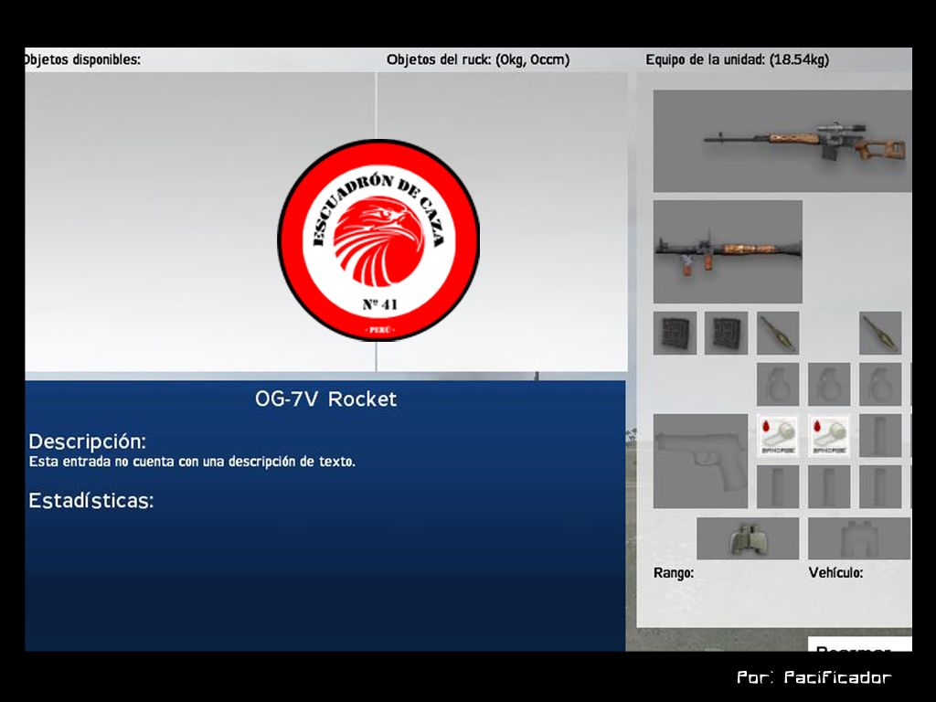
Task: Select the binoculars equipment slot
Action: point(748,538)
